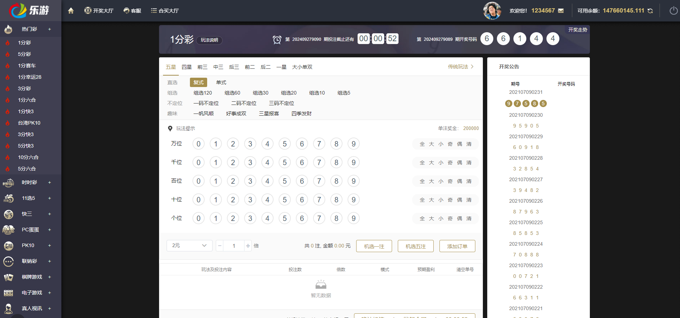Switch to the 大小单双 tab
This screenshot has height=318, width=680.
click(x=302, y=67)
